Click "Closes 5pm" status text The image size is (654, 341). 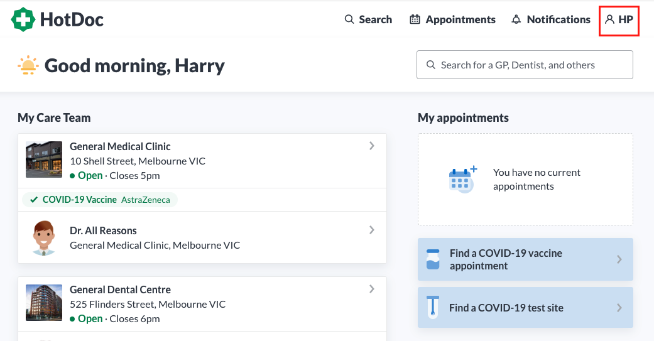pos(134,175)
